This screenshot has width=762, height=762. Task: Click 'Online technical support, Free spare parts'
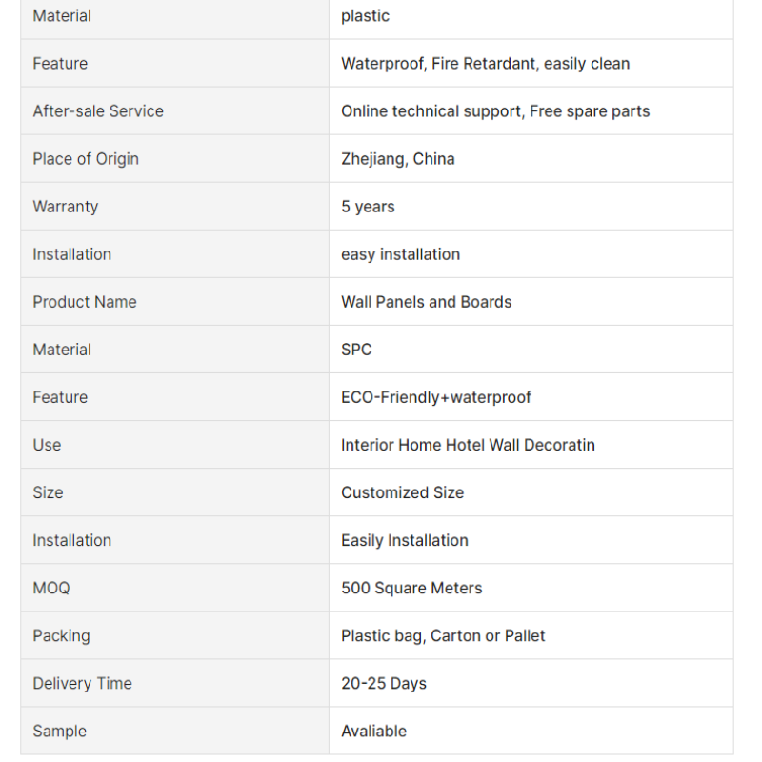(495, 111)
